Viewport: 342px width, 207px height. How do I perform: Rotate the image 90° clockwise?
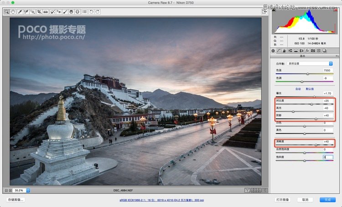click(98, 12)
